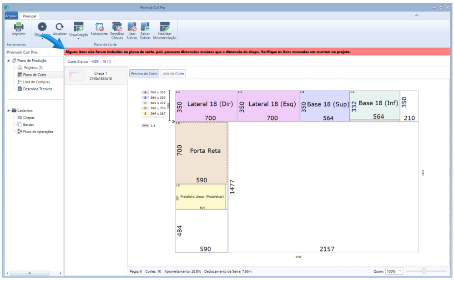Screen dimensions: 454x281
Task: Click the Atualizar refresh icon
Action: [x=60, y=27]
